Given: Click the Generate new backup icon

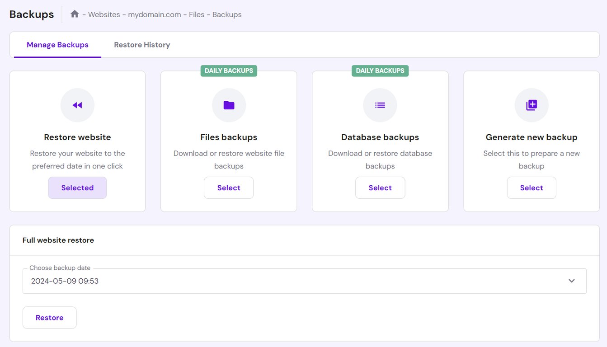Looking at the screenshot, I should [532, 105].
